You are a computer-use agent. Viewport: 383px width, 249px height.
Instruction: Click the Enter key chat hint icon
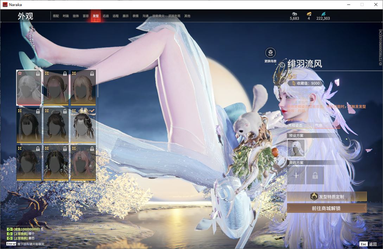tap(11, 244)
